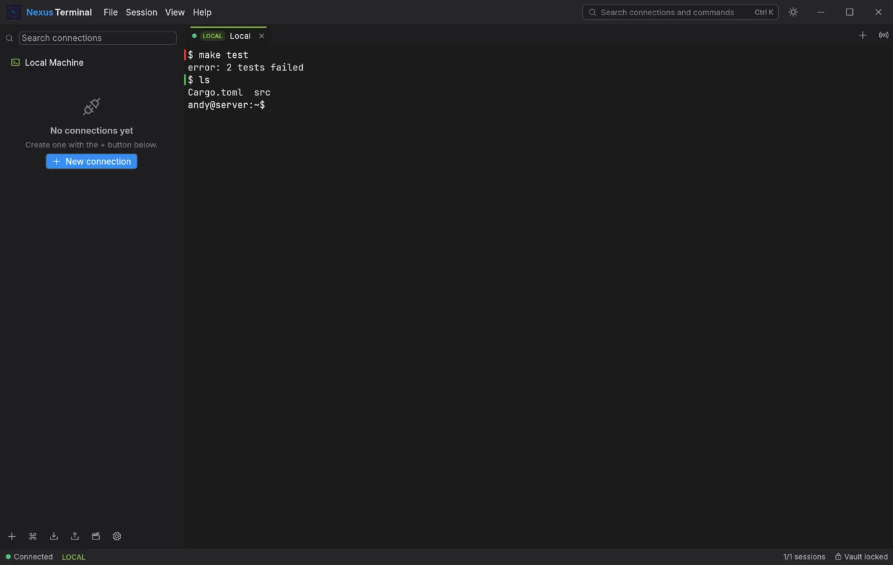The width and height of the screenshot is (893, 565).
Task: Click the 'error: 2 tests failed' output
Action: [246, 68]
